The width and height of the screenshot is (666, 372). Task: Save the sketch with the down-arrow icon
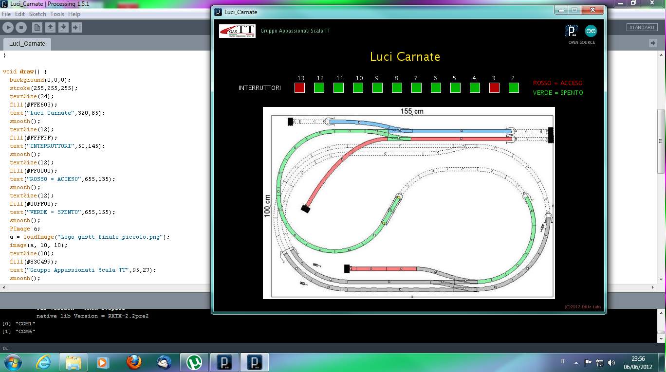pos(63,28)
